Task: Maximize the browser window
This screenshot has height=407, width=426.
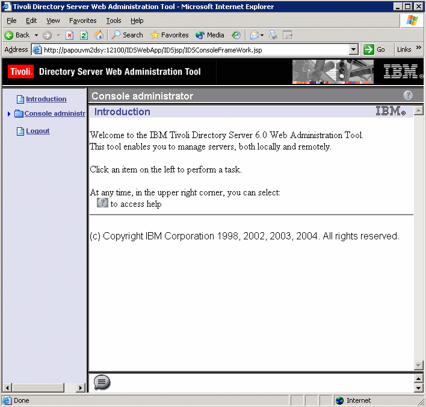Action: pyautogui.click(x=408, y=6)
